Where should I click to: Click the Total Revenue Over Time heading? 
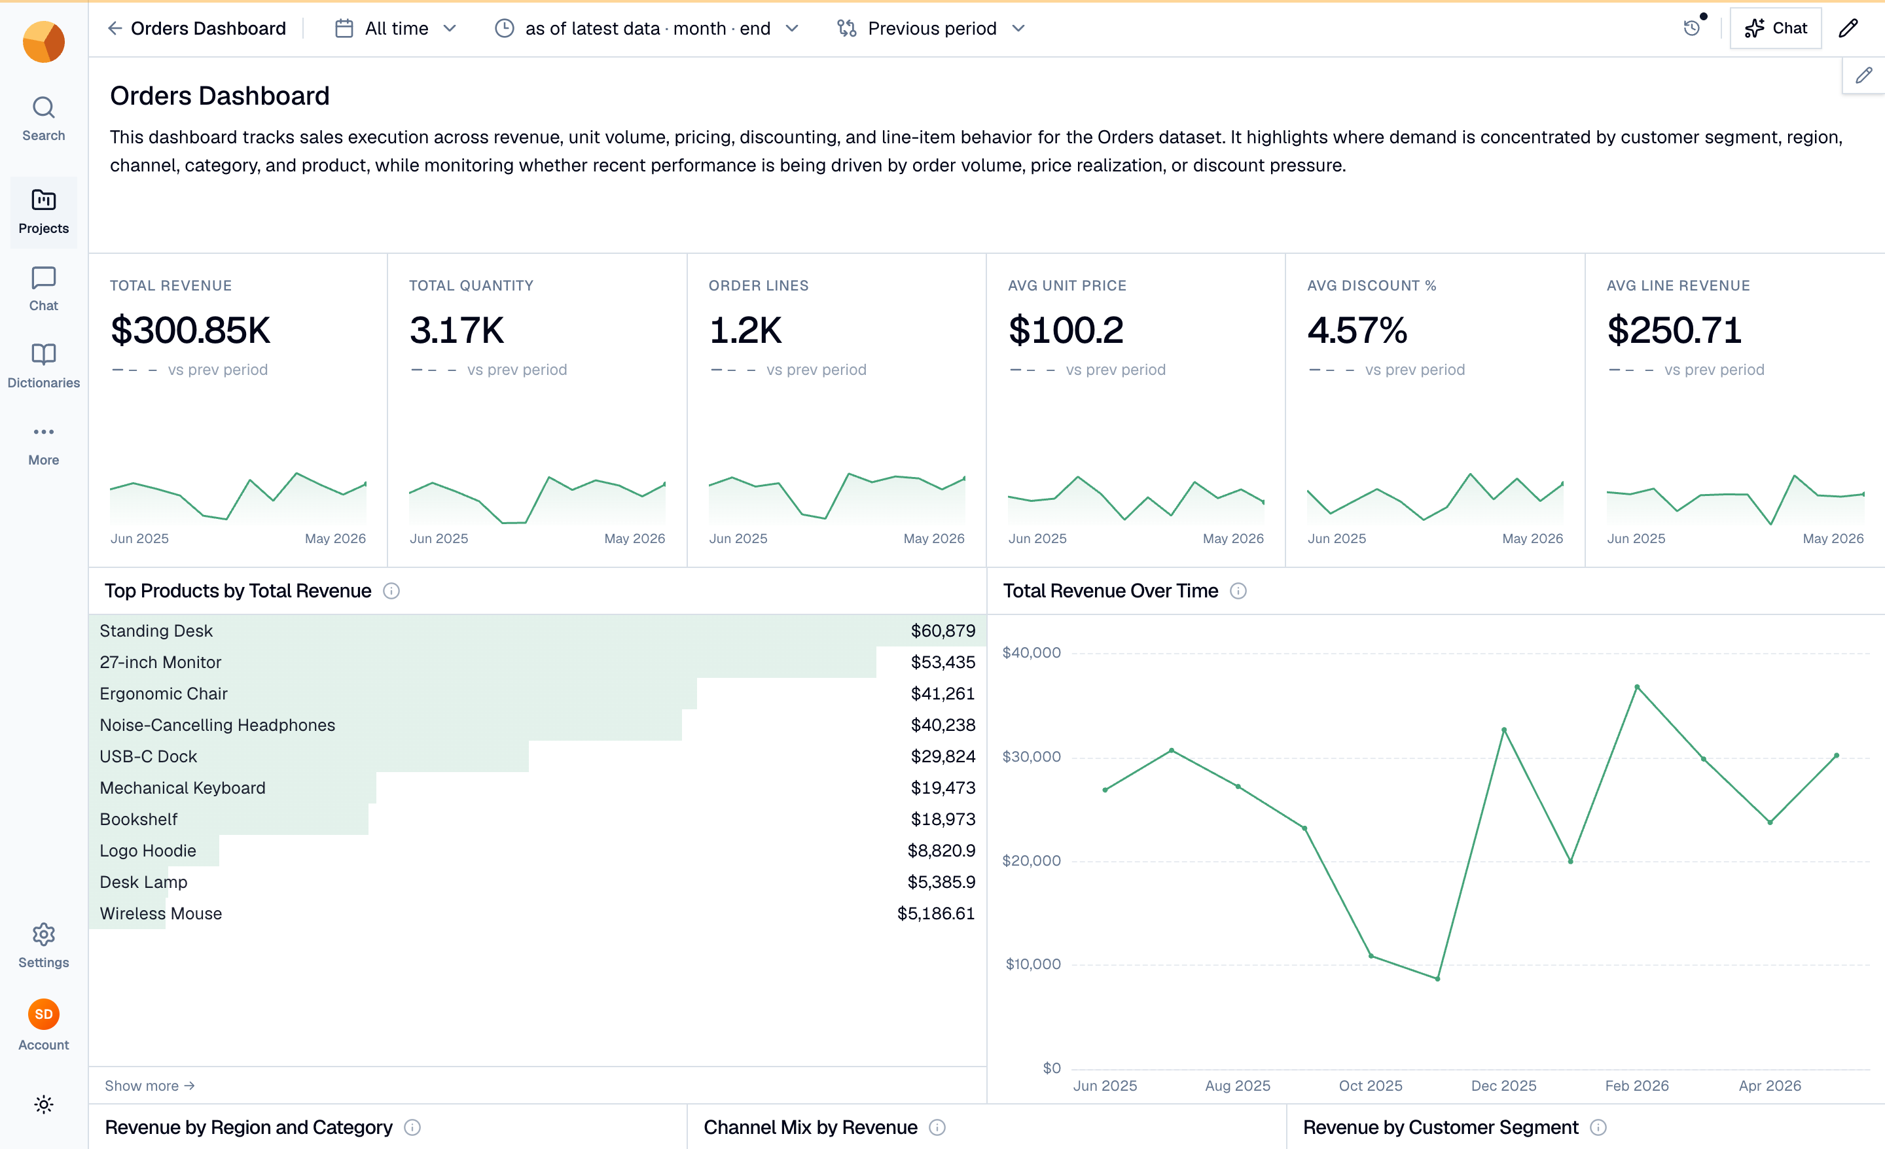(x=1110, y=591)
